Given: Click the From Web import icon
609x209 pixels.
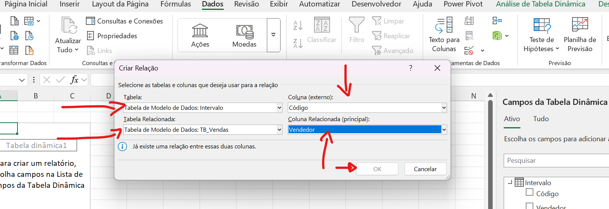Looking at the screenshot, I should [14, 36].
